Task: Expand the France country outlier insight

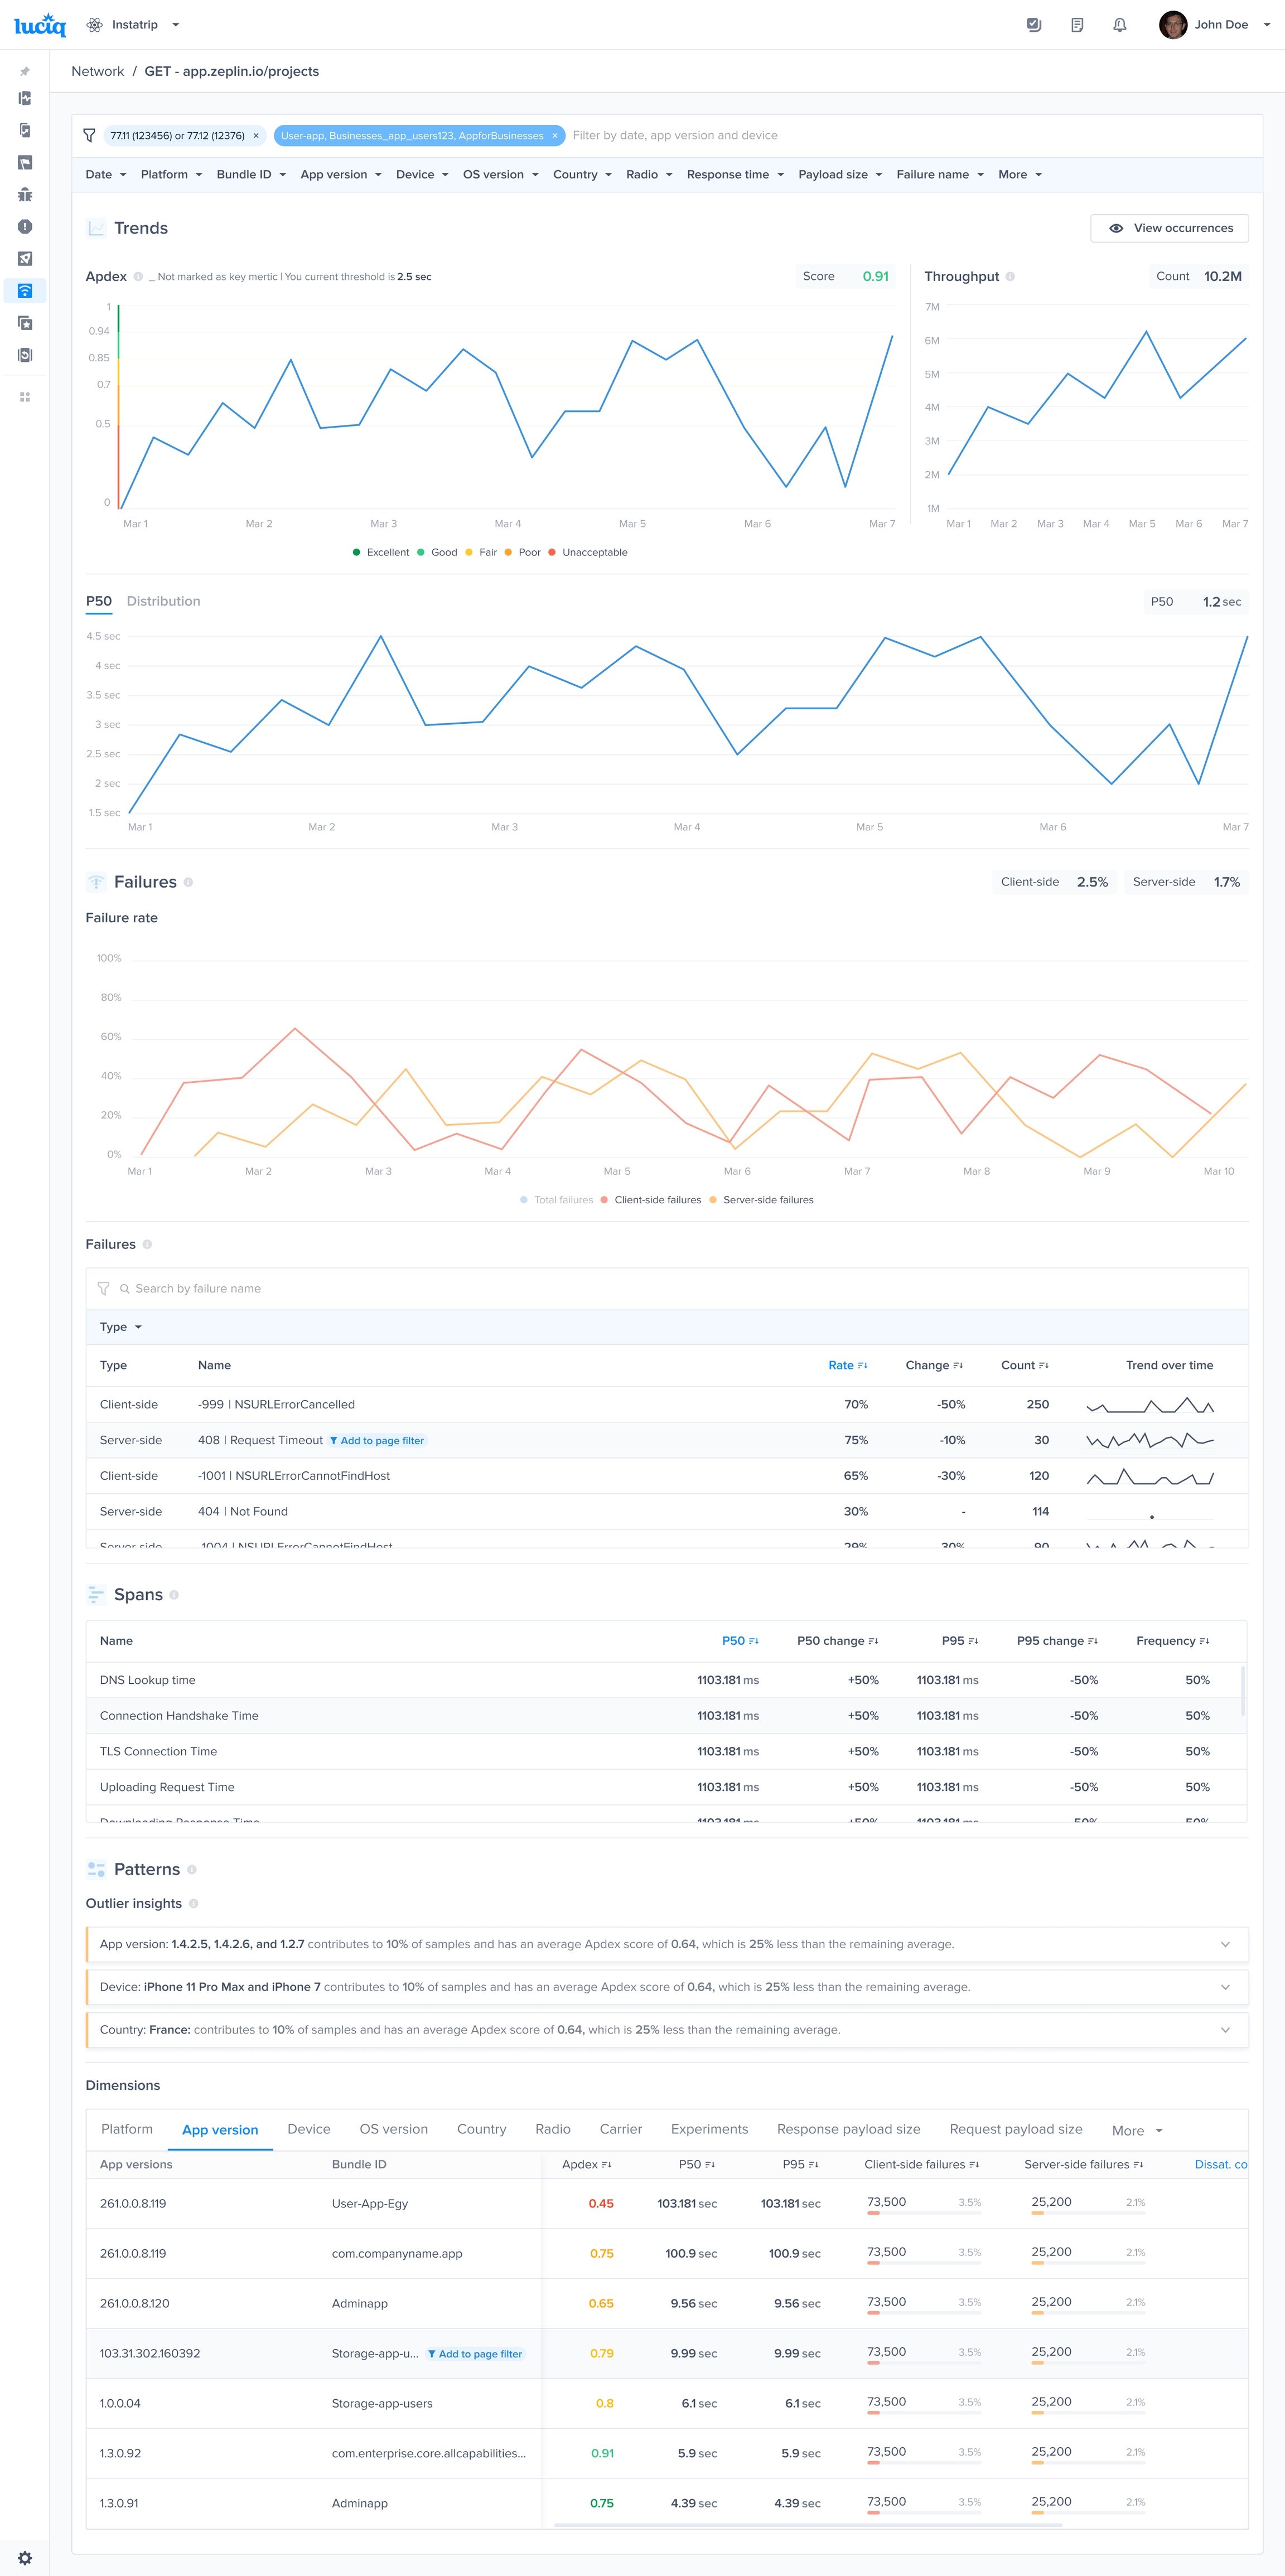Action: 1225,2029
